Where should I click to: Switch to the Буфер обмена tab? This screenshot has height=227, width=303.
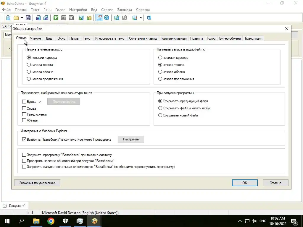pos(230,38)
